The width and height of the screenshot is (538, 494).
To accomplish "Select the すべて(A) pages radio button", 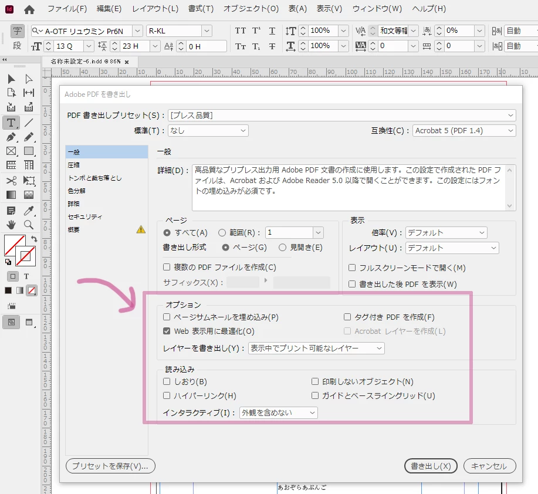I will [167, 233].
